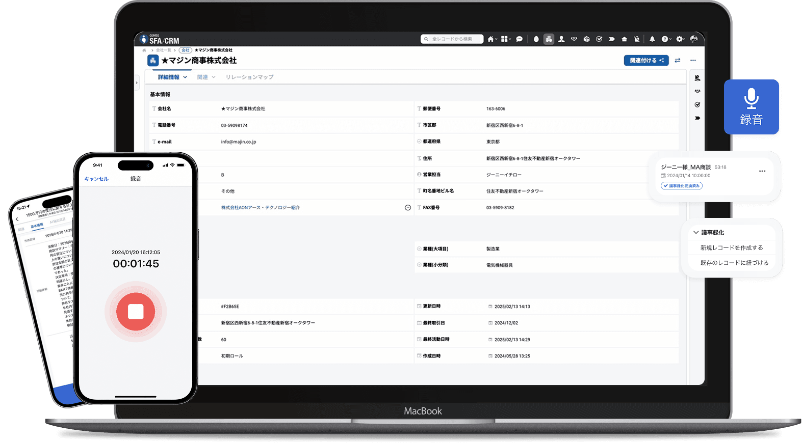The image size is (802, 443).
Task: Open the checkmark tasks icon in top bar
Action: pos(599,39)
